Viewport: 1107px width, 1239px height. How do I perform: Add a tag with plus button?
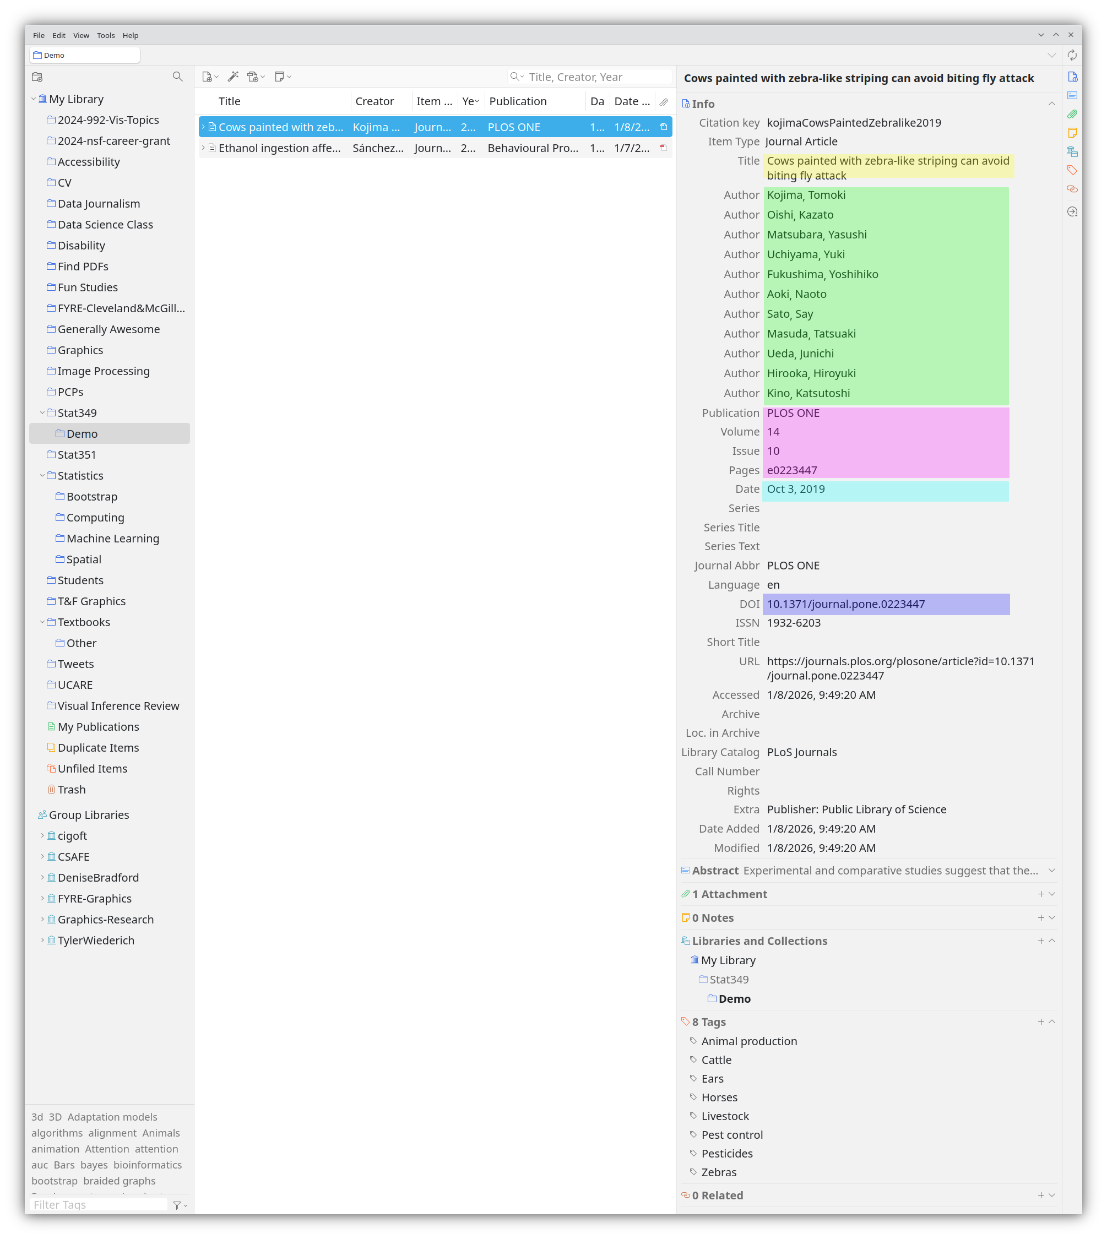(1041, 1022)
